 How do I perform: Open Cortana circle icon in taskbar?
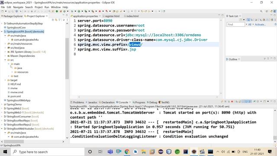pyautogui.click(x=90, y=152)
